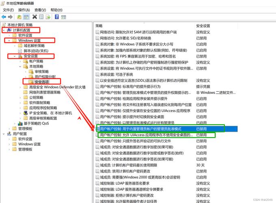Click the IP 安全策略 icon in tree

[26, 113]
